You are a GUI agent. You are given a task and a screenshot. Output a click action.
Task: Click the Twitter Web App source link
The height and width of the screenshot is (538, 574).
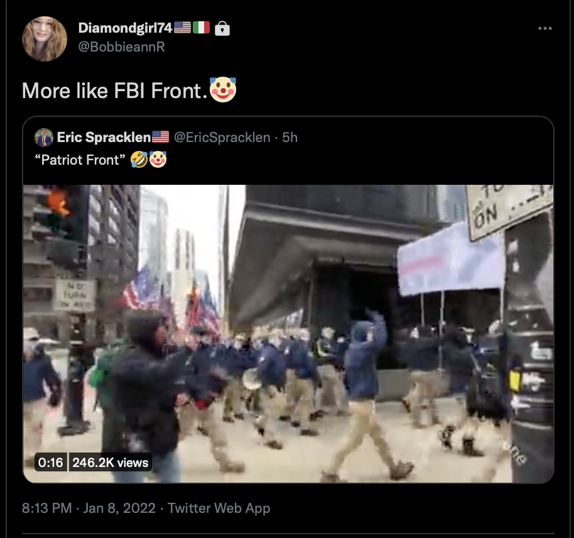pos(219,508)
